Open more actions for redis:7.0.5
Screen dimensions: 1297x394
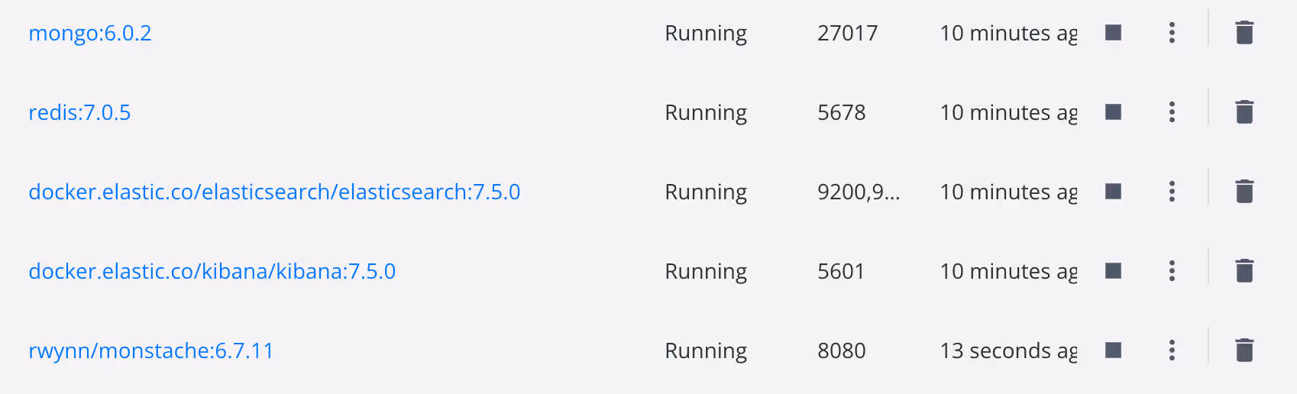pyautogui.click(x=1172, y=112)
